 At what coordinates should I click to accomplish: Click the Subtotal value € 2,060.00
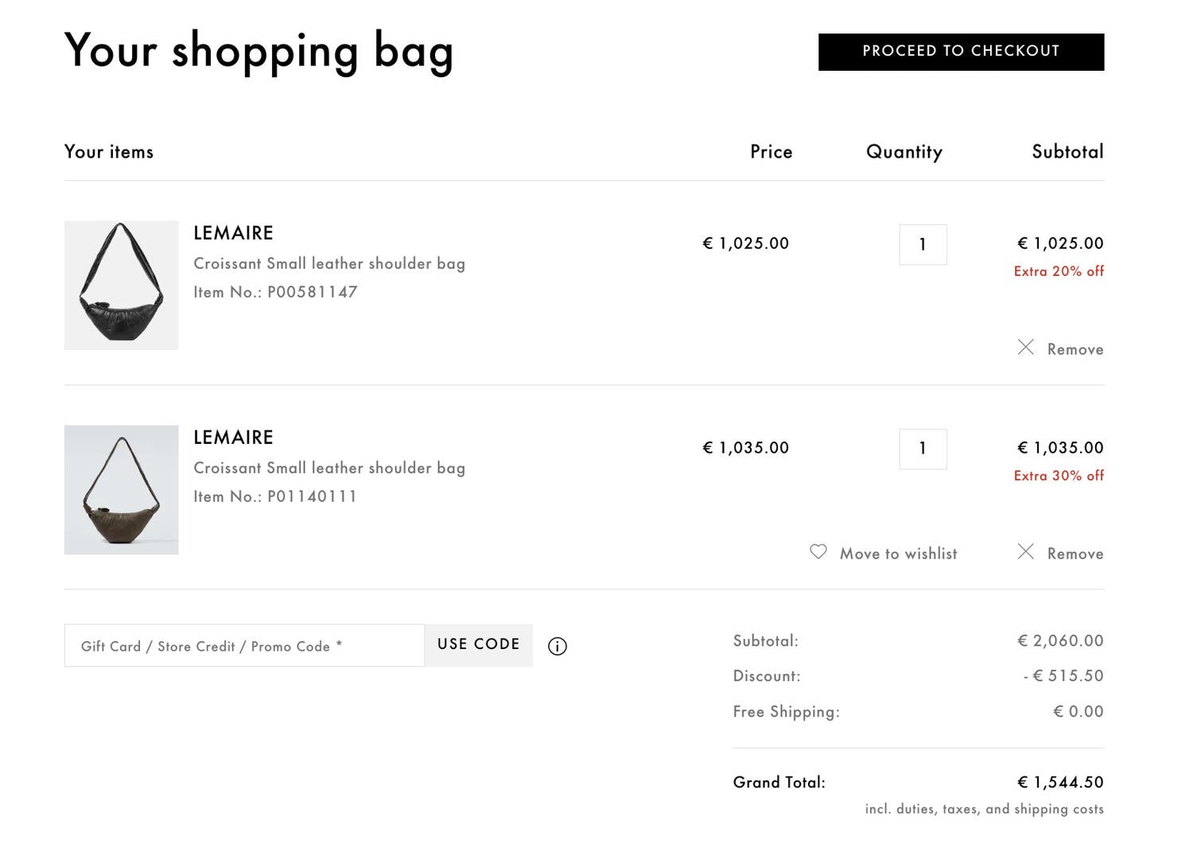coord(1060,640)
